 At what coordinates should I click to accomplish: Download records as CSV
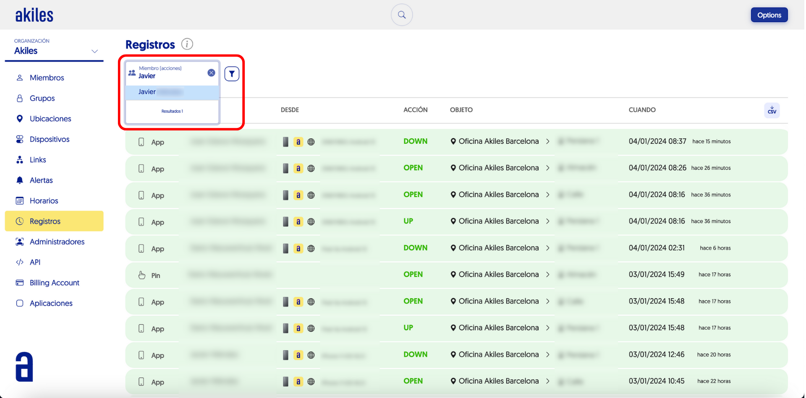tap(772, 110)
